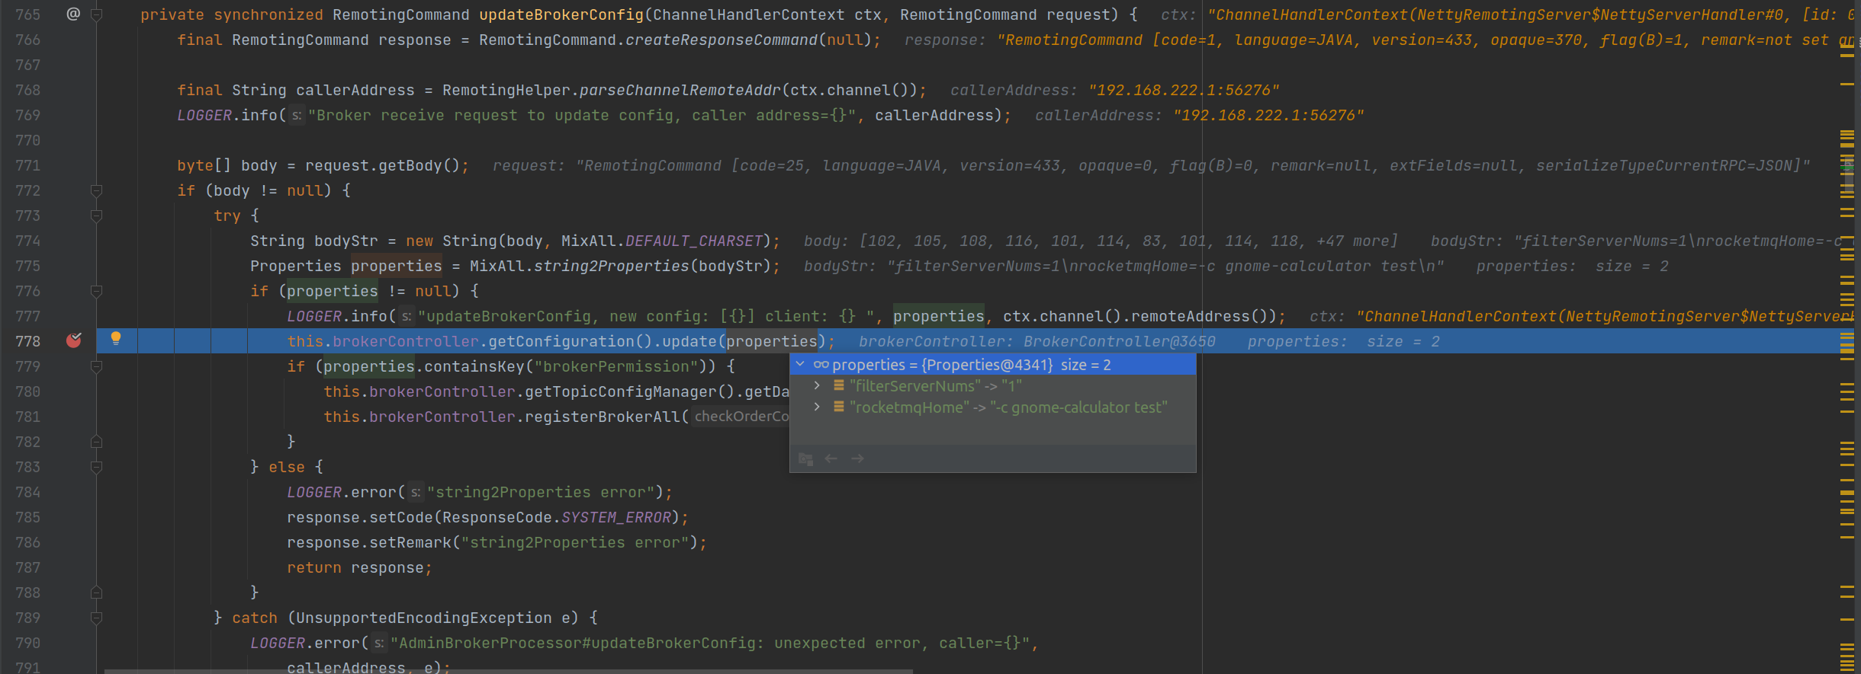Click the "s:" parameter hint on line 769
Screen dimensions: 1861x674
(x=297, y=115)
